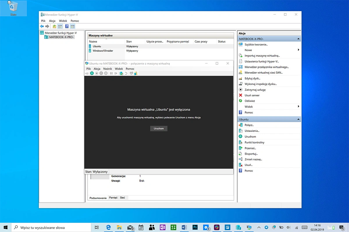Switch to the Podsumowanie tab

point(98,198)
